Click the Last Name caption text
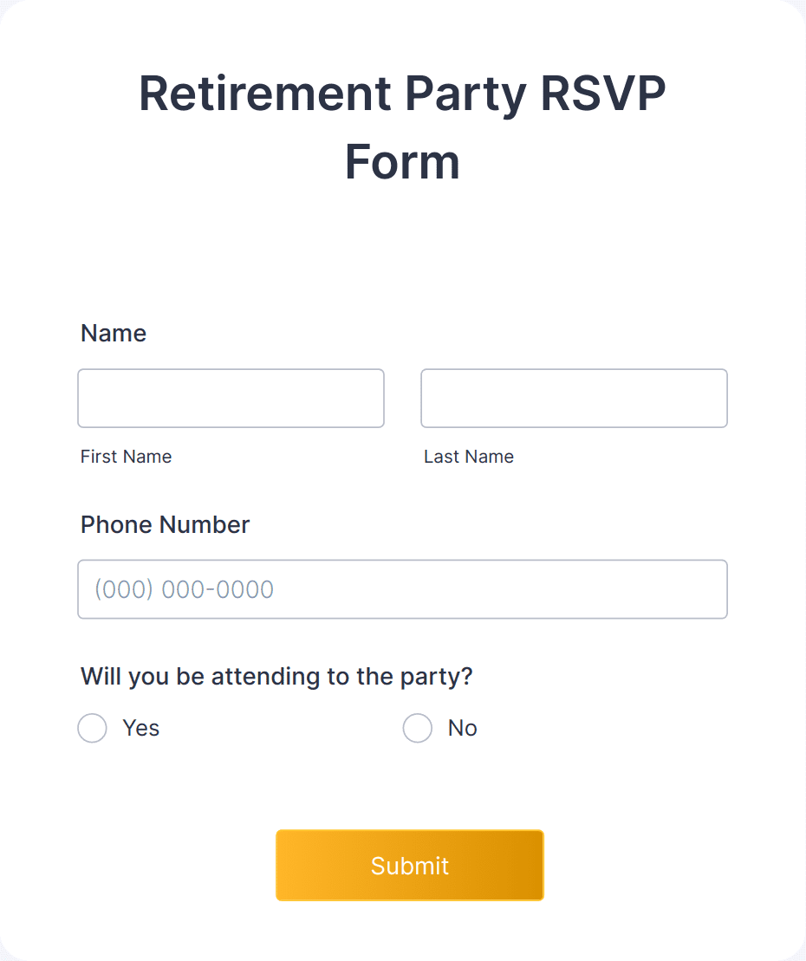 click(x=469, y=456)
